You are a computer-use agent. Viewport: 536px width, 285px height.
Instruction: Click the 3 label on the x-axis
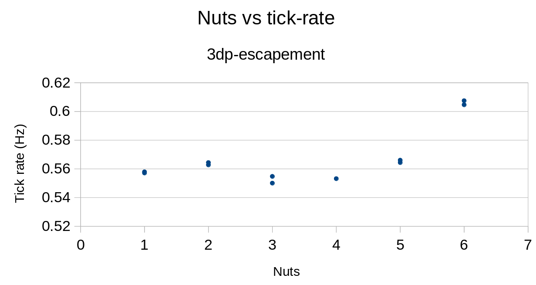pyautogui.click(x=272, y=245)
